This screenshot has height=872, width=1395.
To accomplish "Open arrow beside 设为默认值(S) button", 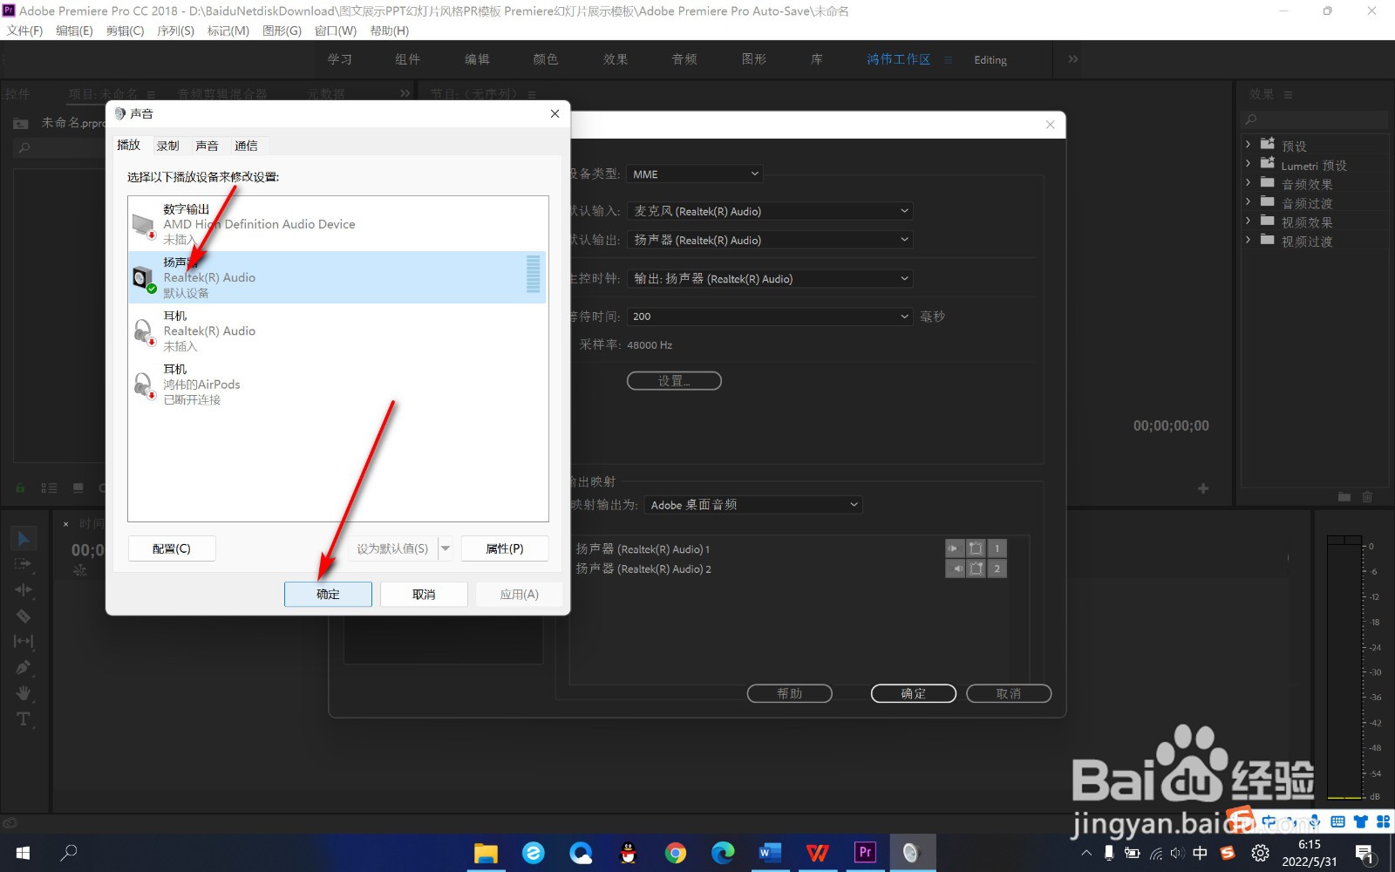I will coord(446,548).
